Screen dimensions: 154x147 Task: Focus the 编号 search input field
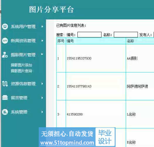tap(89, 34)
